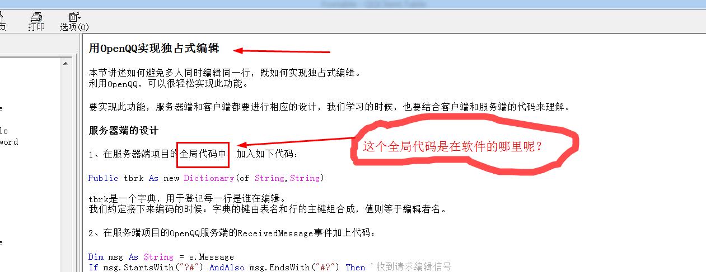The width and height of the screenshot is (706, 272).
Task: Click the subheading 服务器端的设计
Action: pos(124,130)
